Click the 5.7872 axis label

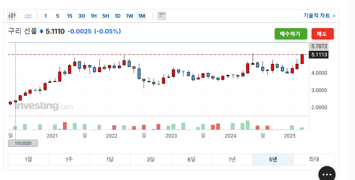(x=319, y=46)
